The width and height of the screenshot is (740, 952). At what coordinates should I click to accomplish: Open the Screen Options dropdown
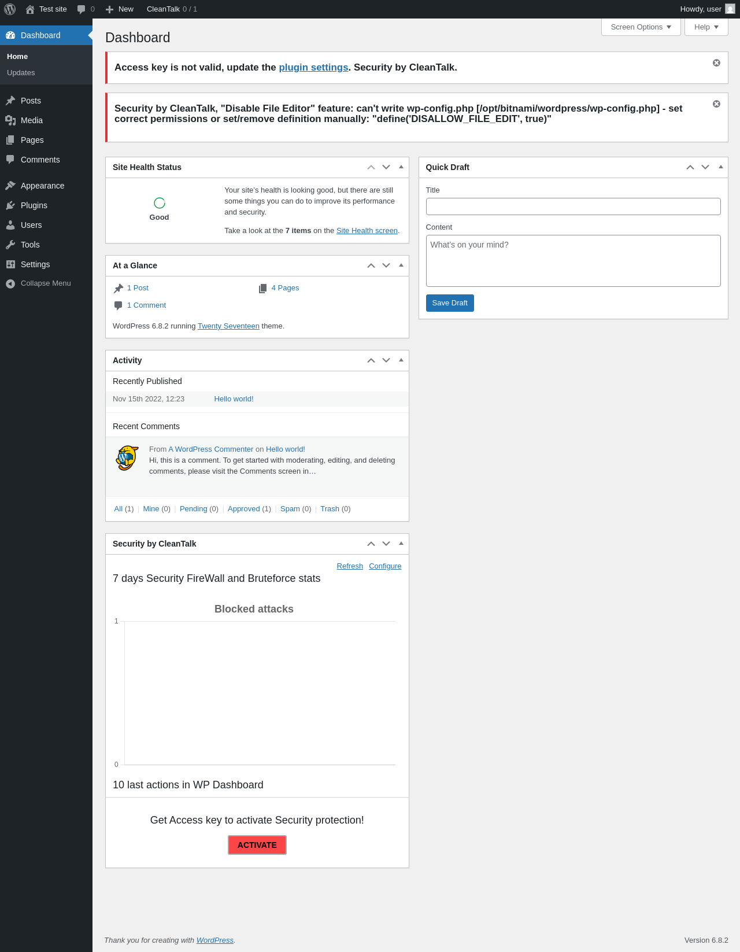[x=641, y=27]
